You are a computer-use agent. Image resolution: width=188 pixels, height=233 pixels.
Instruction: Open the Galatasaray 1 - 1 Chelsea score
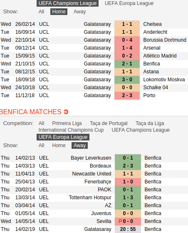pyautogui.click(x=127, y=24)
